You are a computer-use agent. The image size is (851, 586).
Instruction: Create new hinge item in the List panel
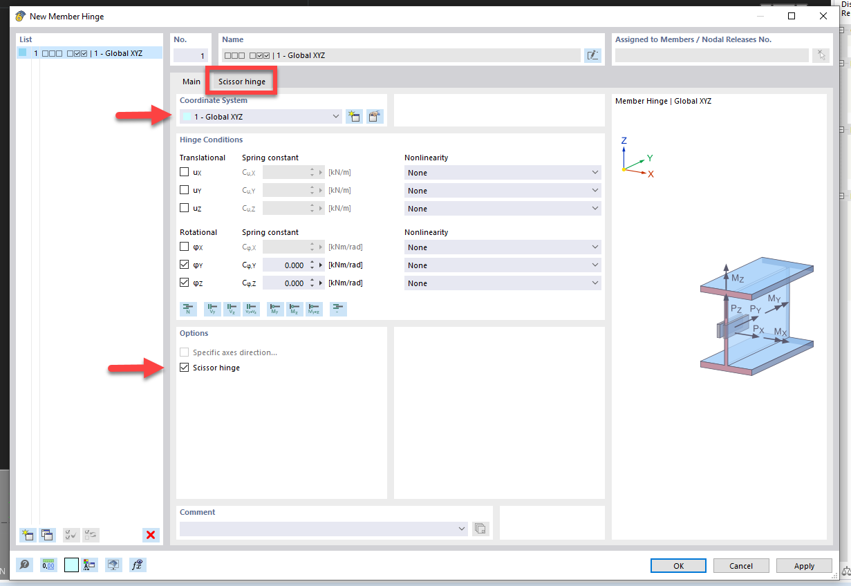(28, 534)
